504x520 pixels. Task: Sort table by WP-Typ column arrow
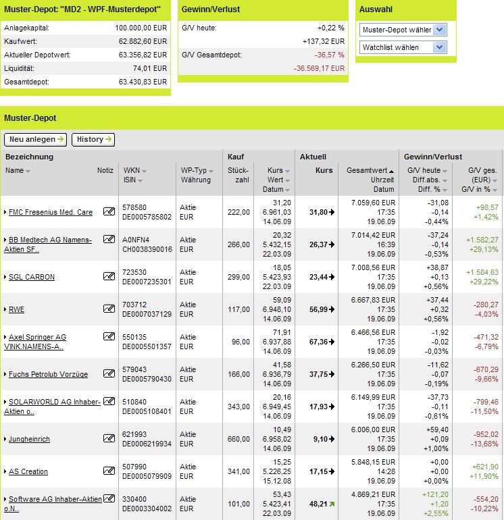[211, 171]
